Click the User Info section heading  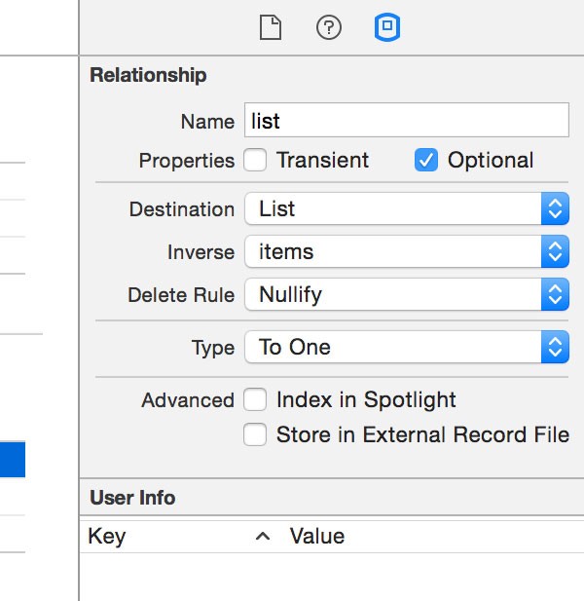coord(132,498)
